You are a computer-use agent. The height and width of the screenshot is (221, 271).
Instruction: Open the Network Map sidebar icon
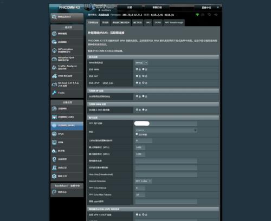coord(54,34)
